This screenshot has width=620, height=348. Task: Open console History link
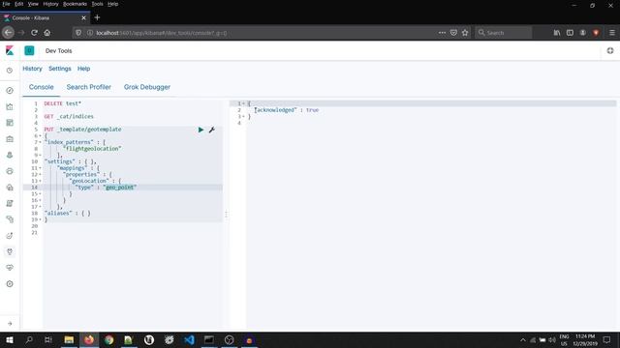point(32,69)
